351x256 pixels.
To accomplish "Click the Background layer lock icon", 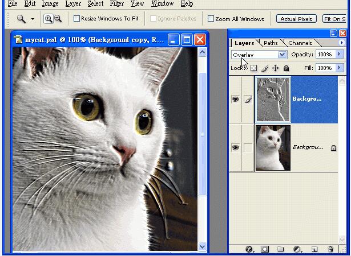I will pyautogui.click(x=333, y=147).
